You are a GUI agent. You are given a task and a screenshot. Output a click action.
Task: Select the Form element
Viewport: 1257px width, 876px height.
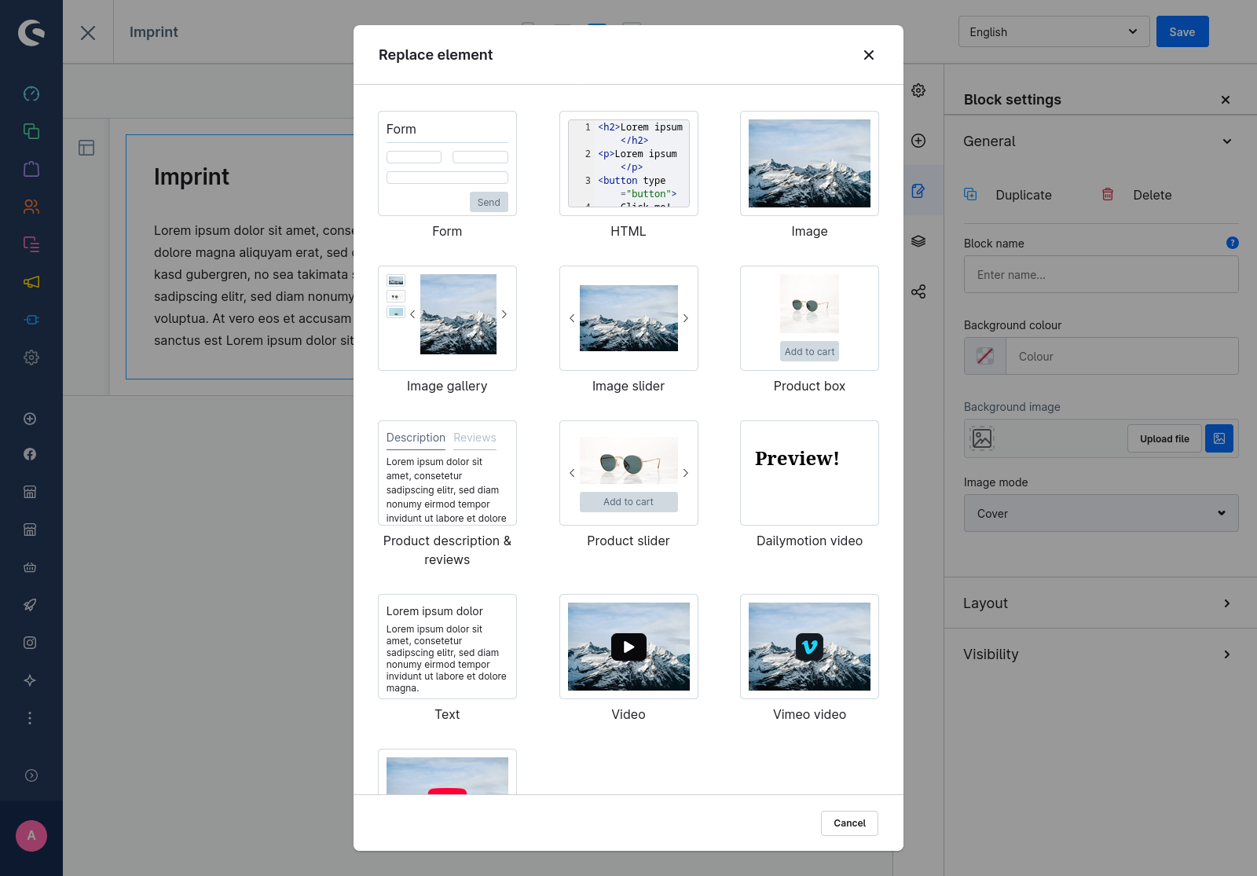[447, 163]
